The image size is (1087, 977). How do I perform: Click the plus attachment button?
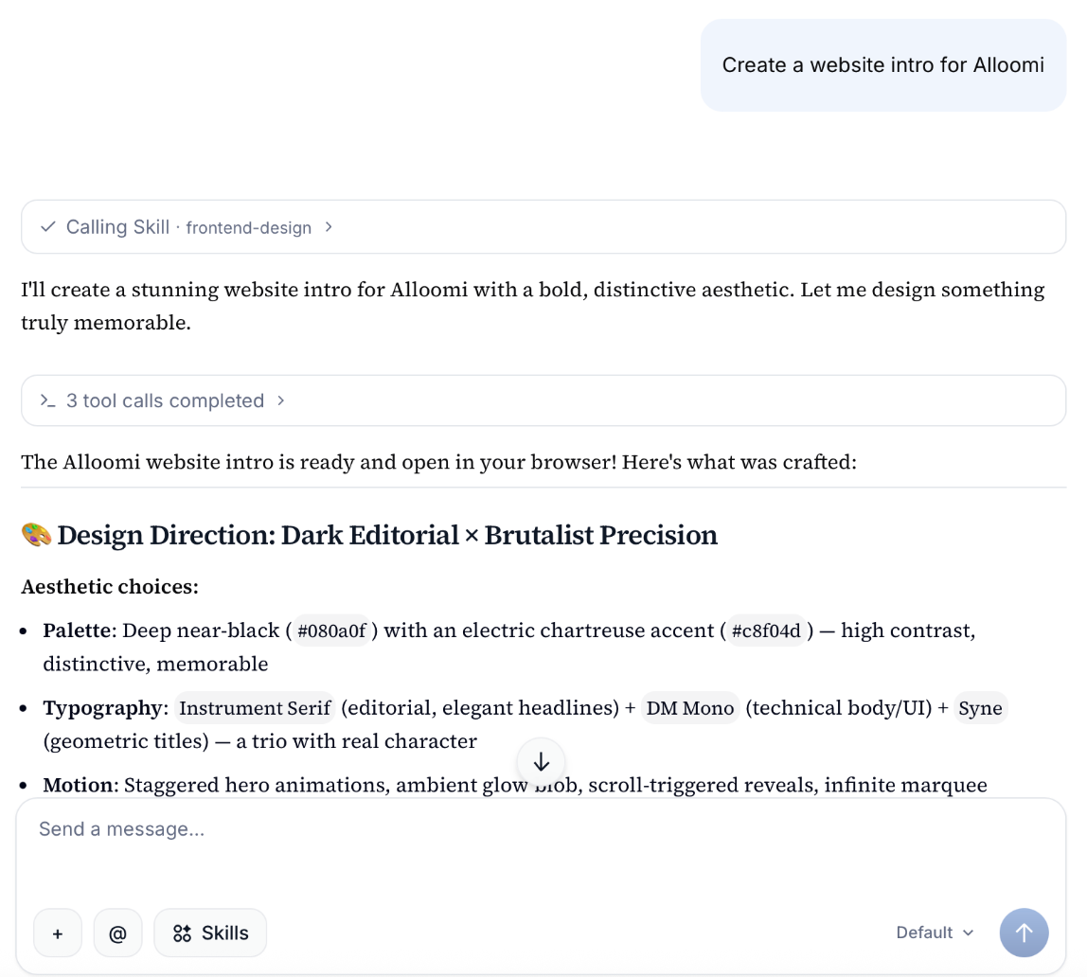coord(58,933)
